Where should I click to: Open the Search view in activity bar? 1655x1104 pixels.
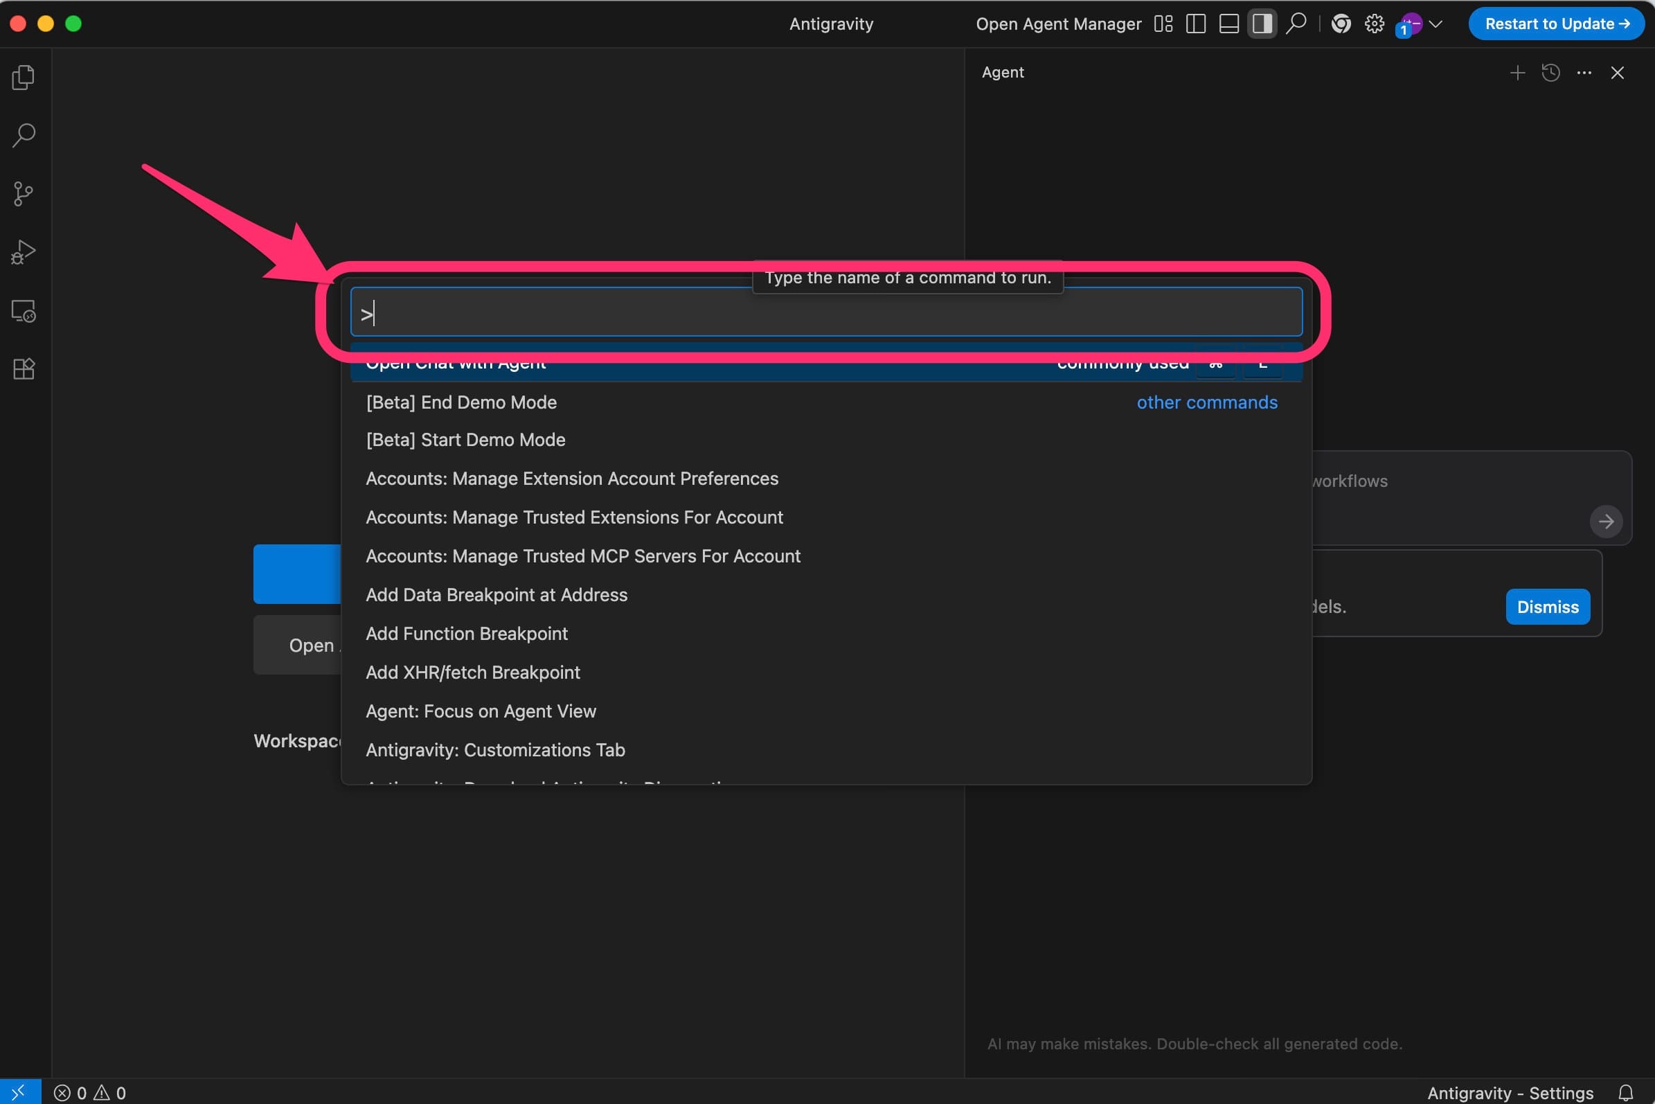(x=24, y=135)
